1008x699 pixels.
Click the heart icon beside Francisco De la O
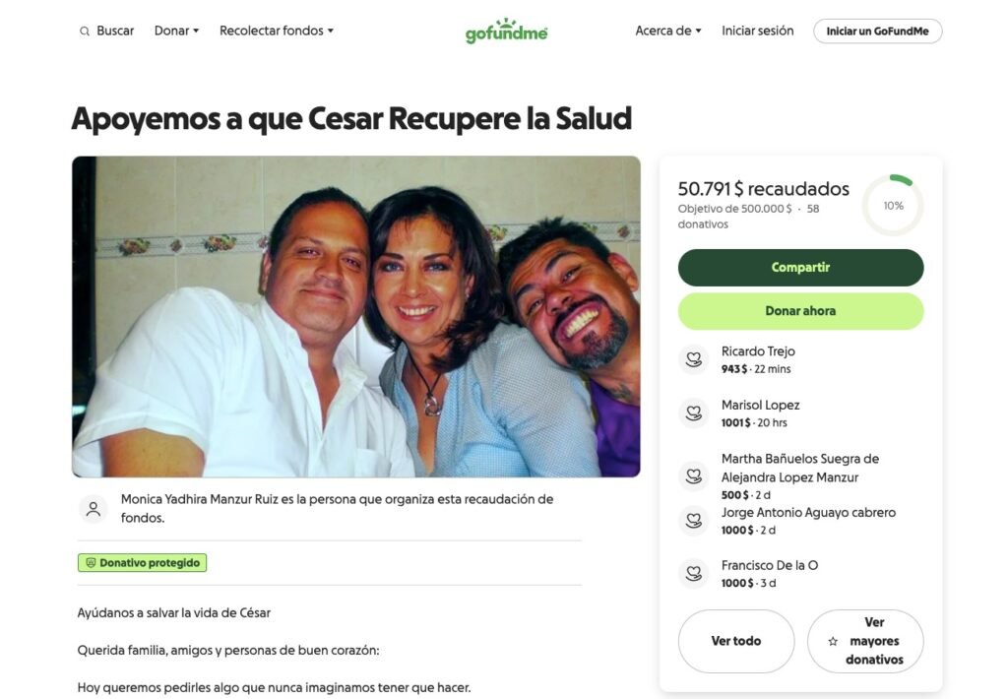(x=693, y=573)
